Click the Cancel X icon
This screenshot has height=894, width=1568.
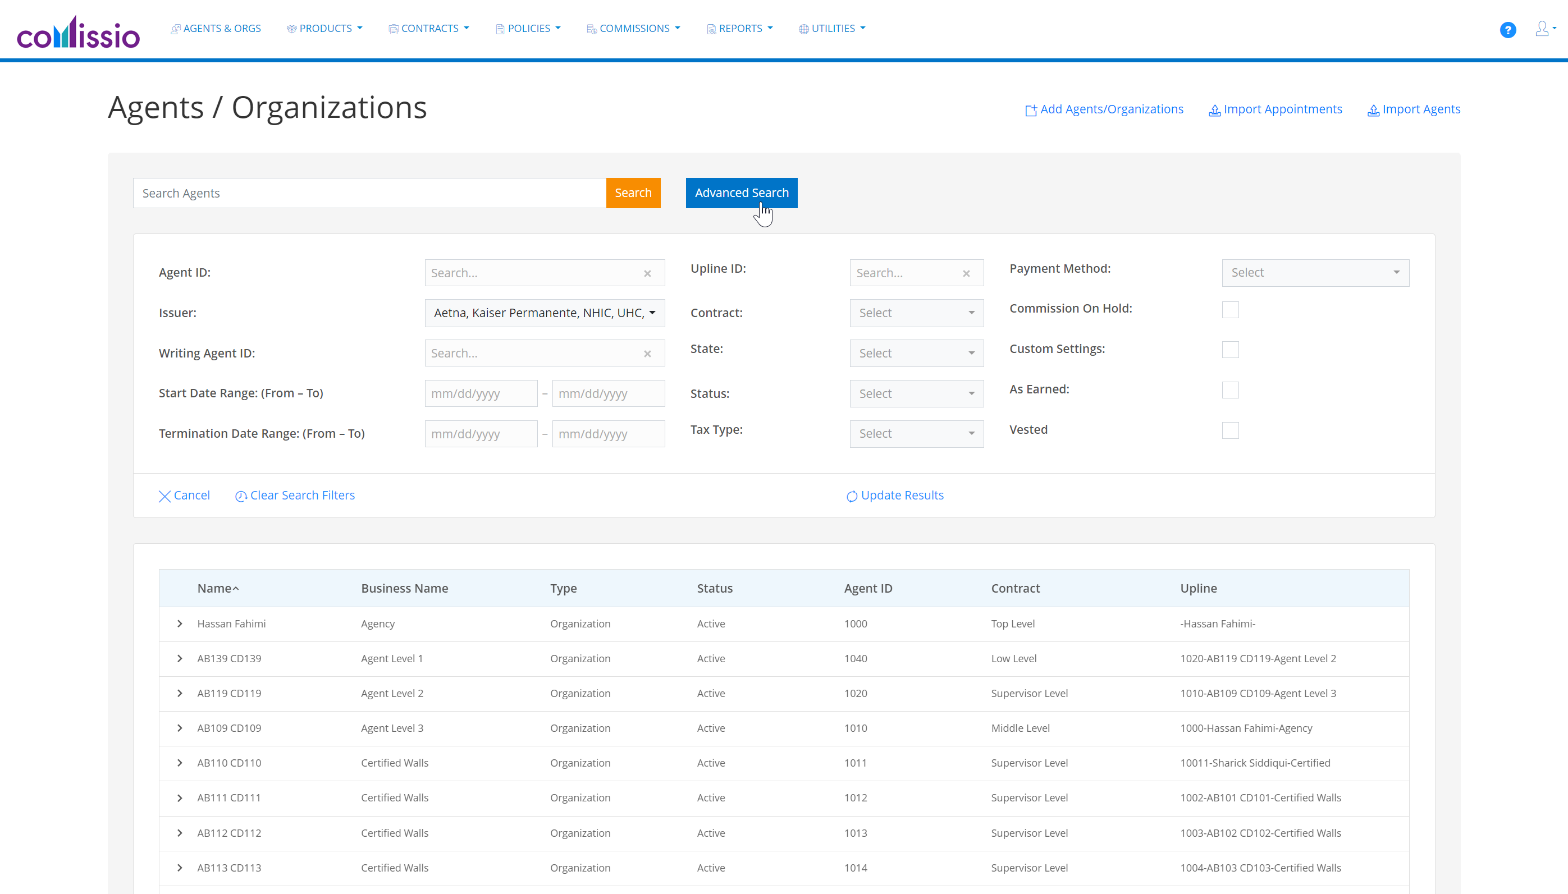[164, 496]
